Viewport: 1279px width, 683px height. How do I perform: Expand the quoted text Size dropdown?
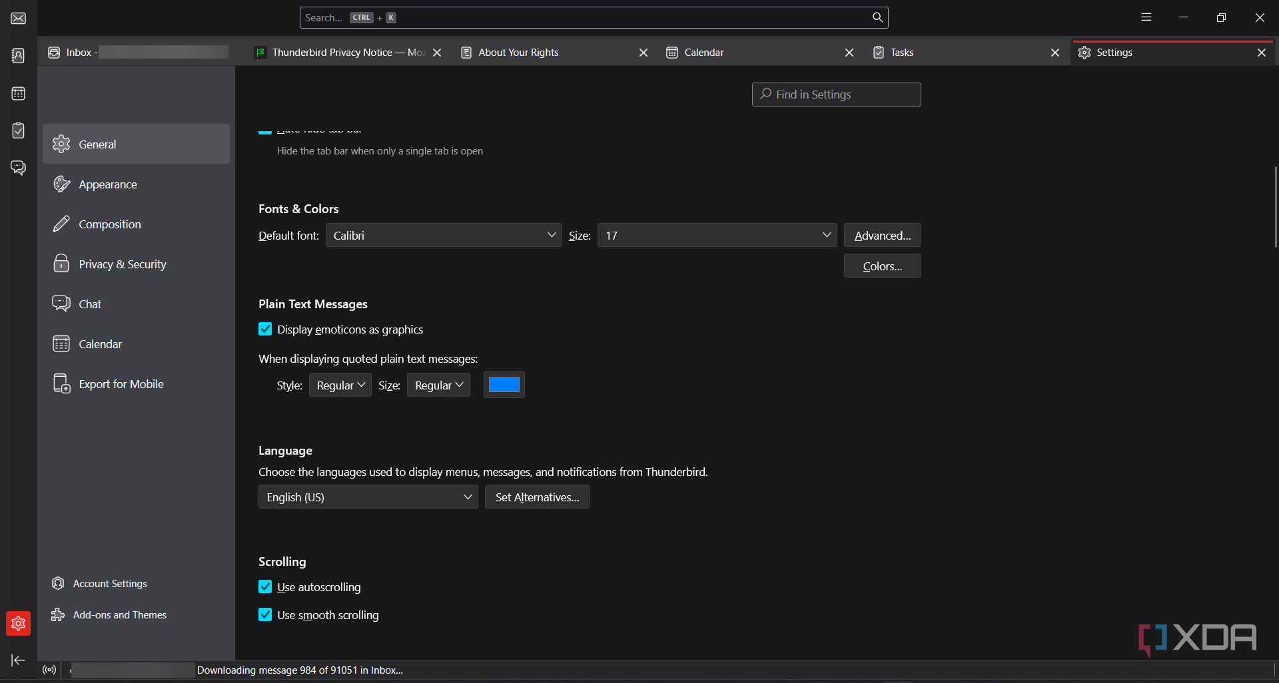(438, 385)
